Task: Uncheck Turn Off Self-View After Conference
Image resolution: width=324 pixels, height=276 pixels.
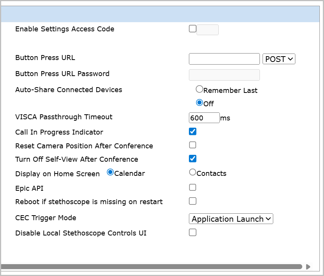Action: click(x=193, y=158)
